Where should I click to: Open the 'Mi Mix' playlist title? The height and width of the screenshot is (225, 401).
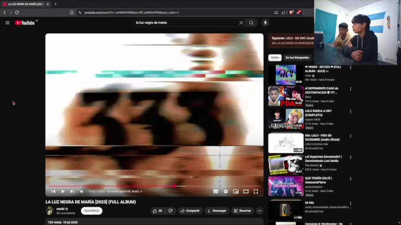pyautogui.click(x=309, y=203)
